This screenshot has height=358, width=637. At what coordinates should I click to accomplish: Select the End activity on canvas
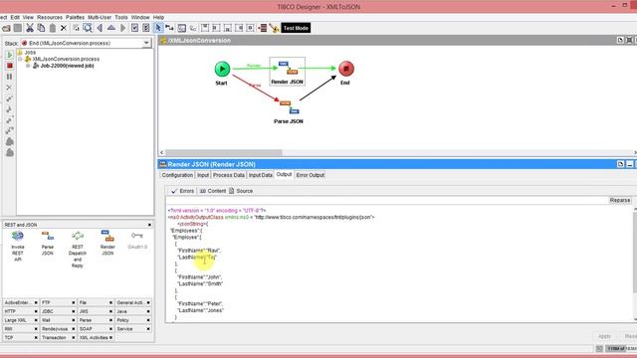[x=346, y=69]
